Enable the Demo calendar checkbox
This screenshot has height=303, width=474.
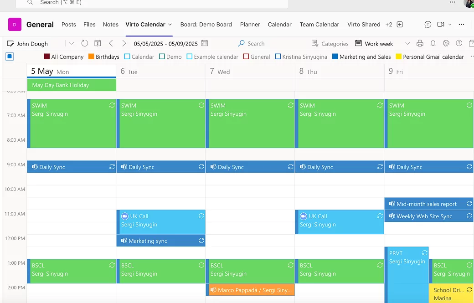coord(162,56)
